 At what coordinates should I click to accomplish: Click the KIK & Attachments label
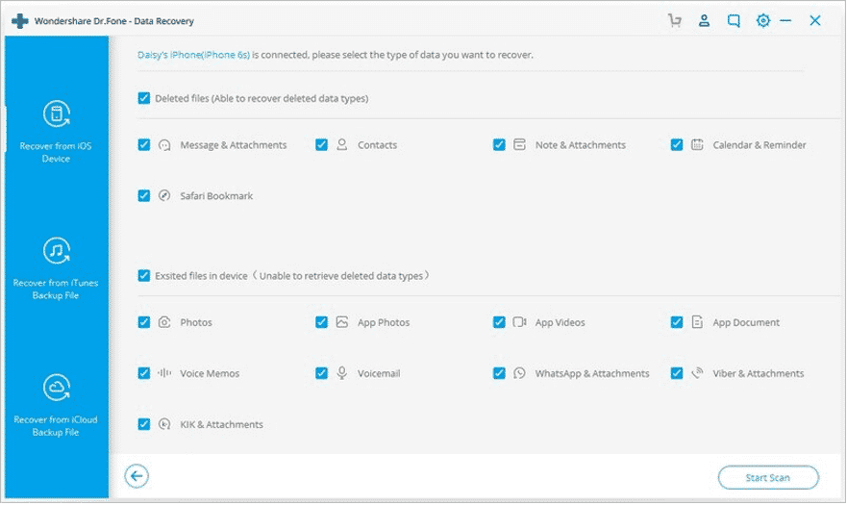click(x=221, y=424)
